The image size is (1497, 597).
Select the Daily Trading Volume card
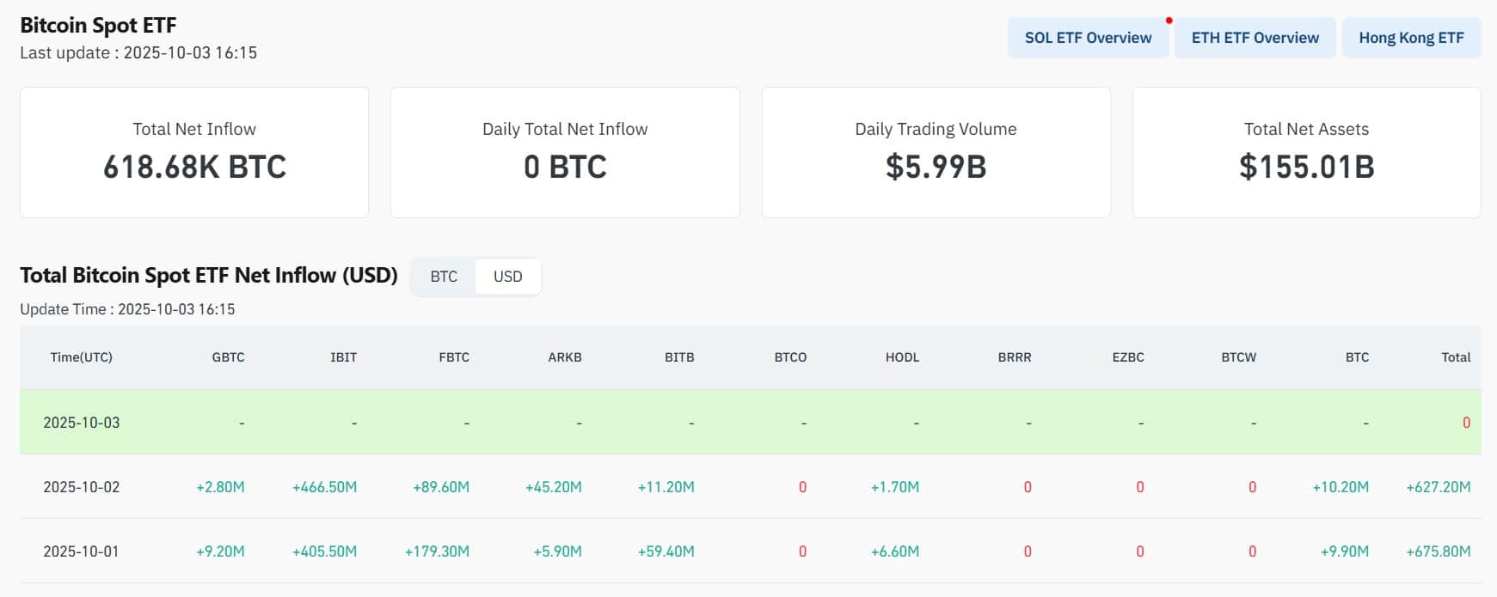coord(936,152)
